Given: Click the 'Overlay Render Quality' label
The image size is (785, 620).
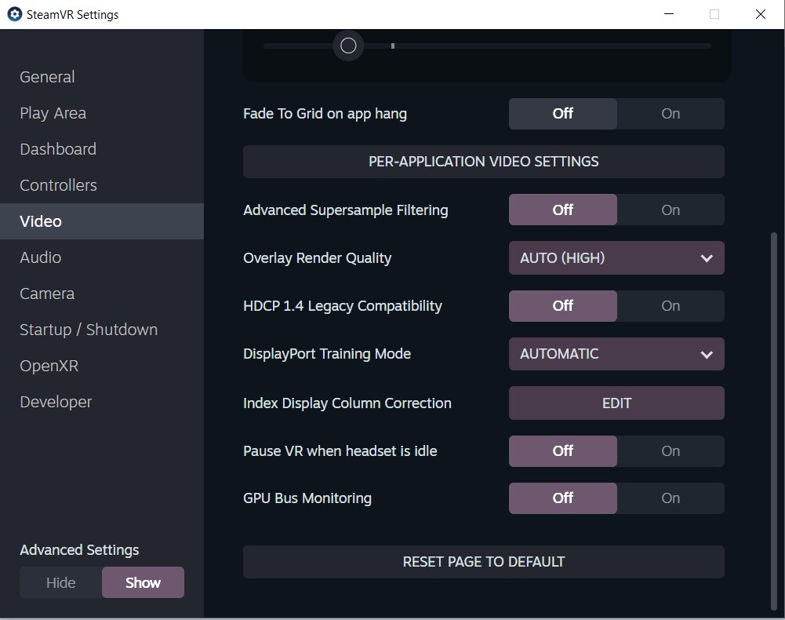Looking at the screenshot, I should [x=318, y=258].
